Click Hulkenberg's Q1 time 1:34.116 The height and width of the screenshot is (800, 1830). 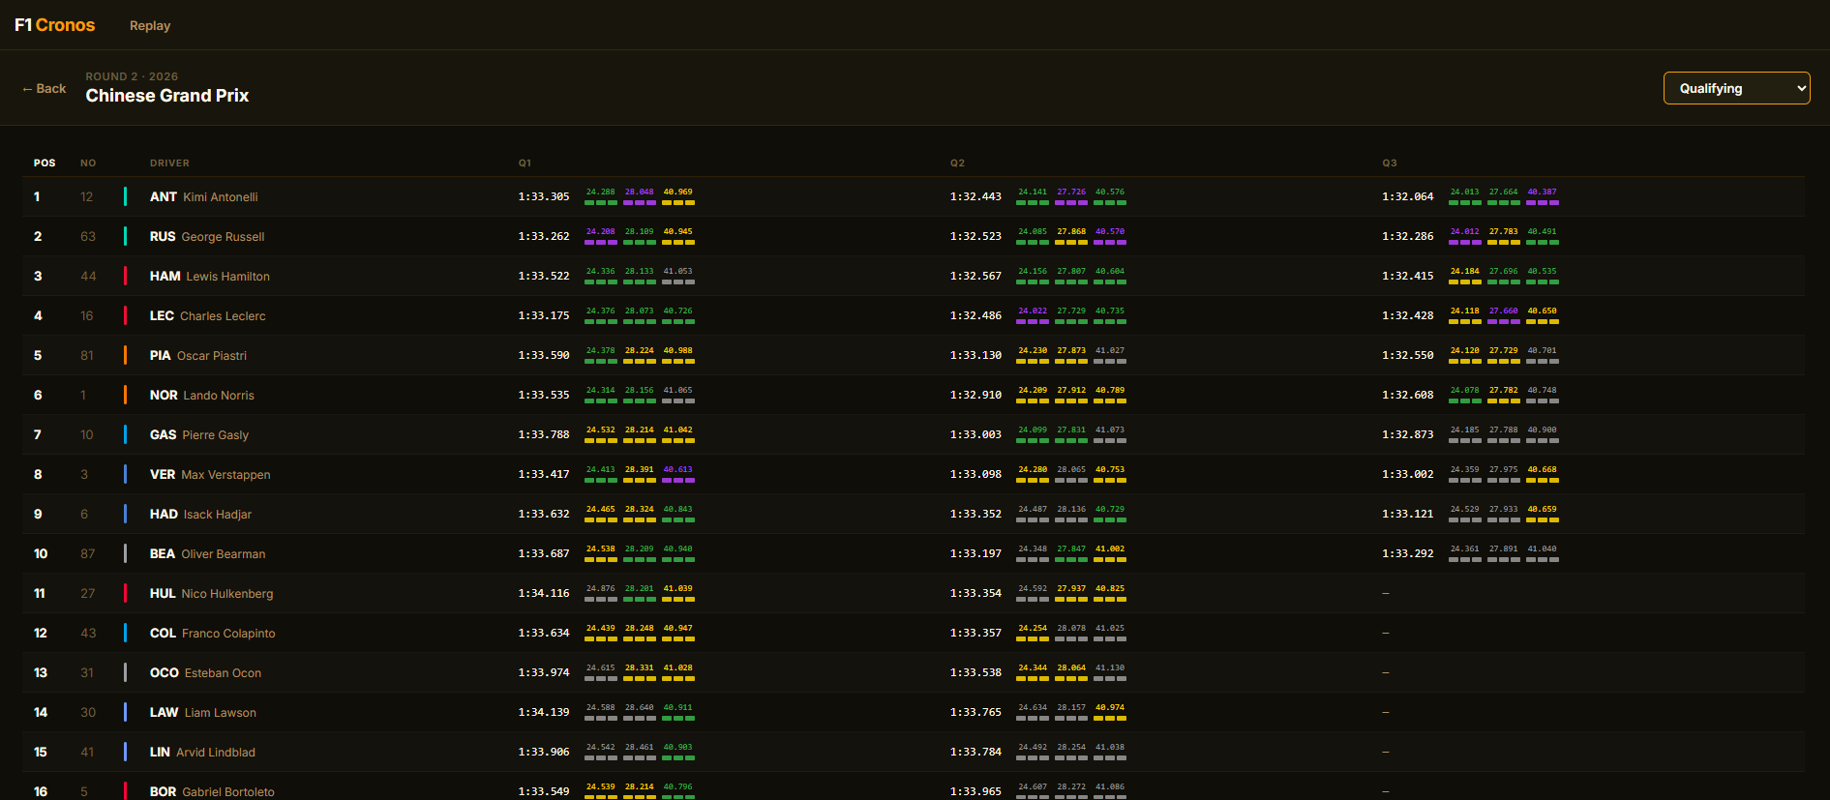pos(544,593)
